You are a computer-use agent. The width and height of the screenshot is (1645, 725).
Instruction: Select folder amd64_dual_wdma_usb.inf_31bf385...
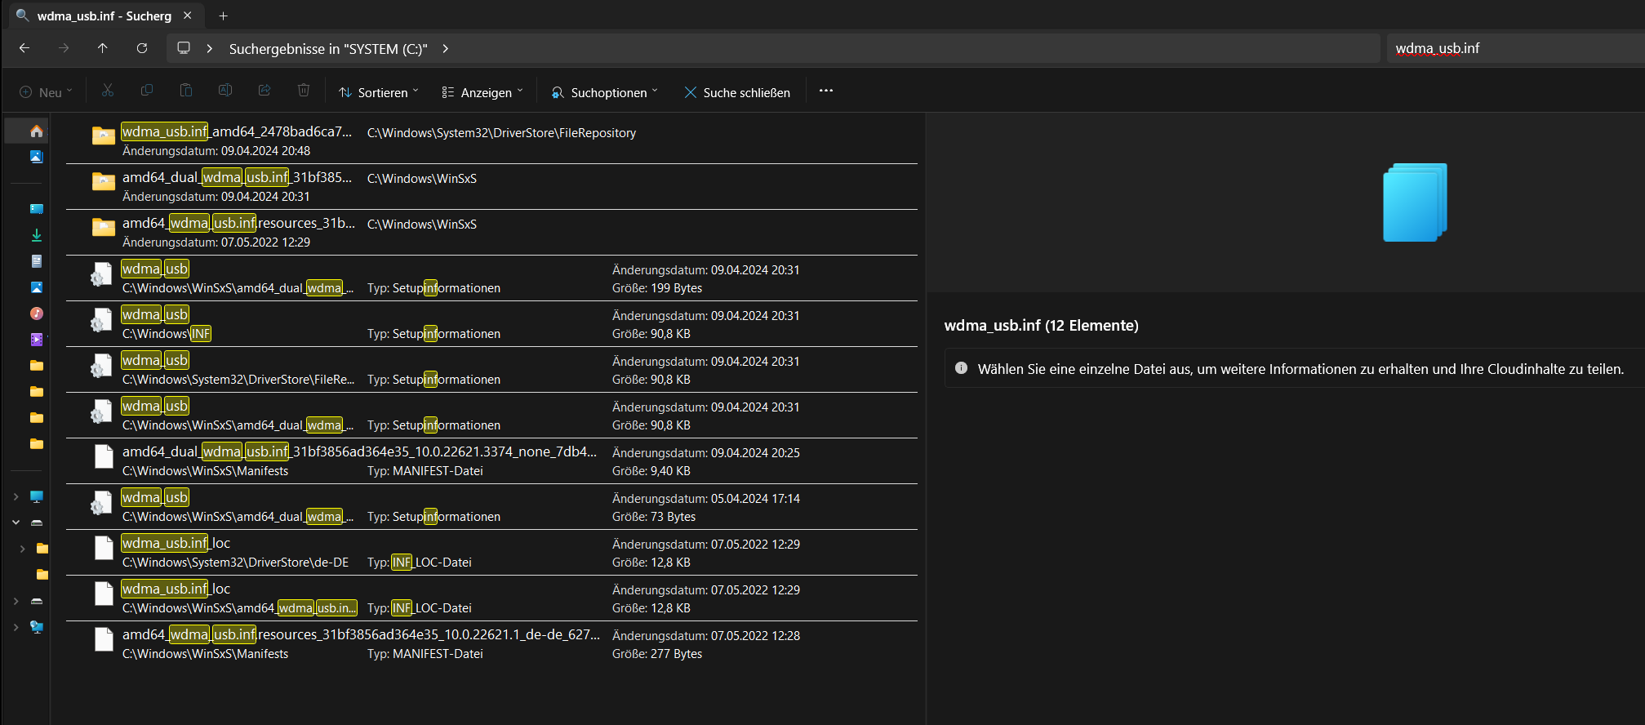[491, 186]
